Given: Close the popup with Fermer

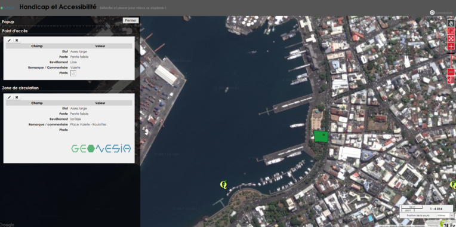Looking at the screenshot, I should pyautogui.click(x=131, y=21).
